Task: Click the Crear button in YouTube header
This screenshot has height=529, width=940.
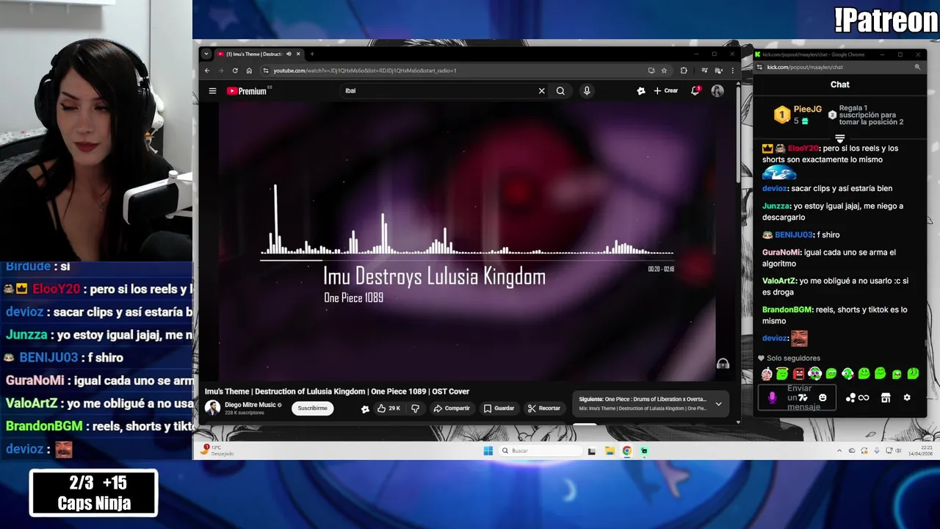Action: click(x=666, y=91)
